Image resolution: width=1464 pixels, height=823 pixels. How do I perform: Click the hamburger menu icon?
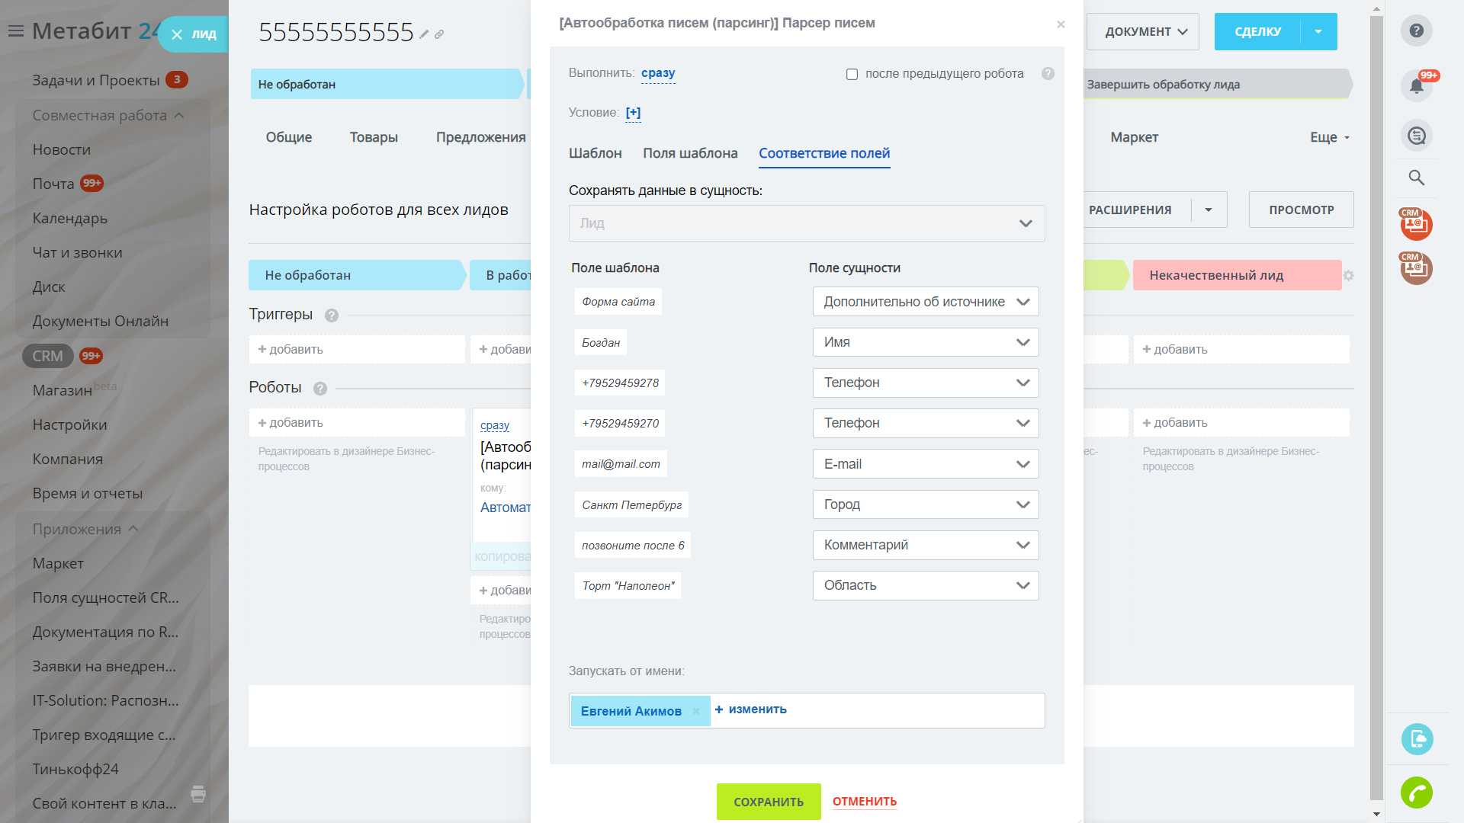click(x=16, y=31)
